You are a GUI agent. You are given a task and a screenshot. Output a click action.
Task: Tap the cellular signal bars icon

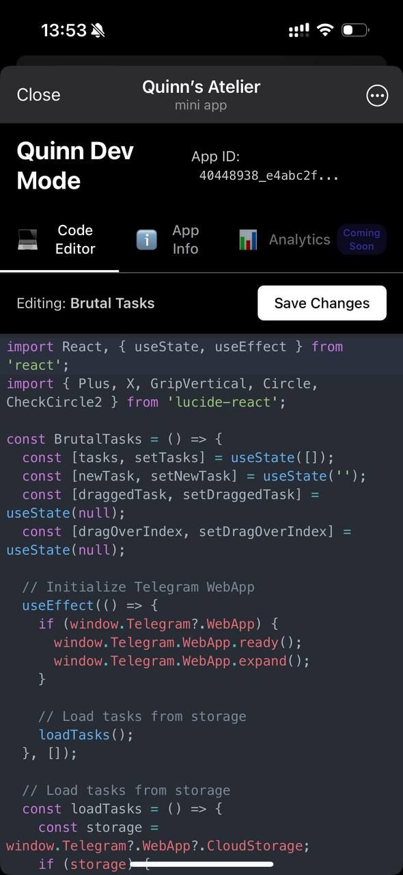pos(299,30)
